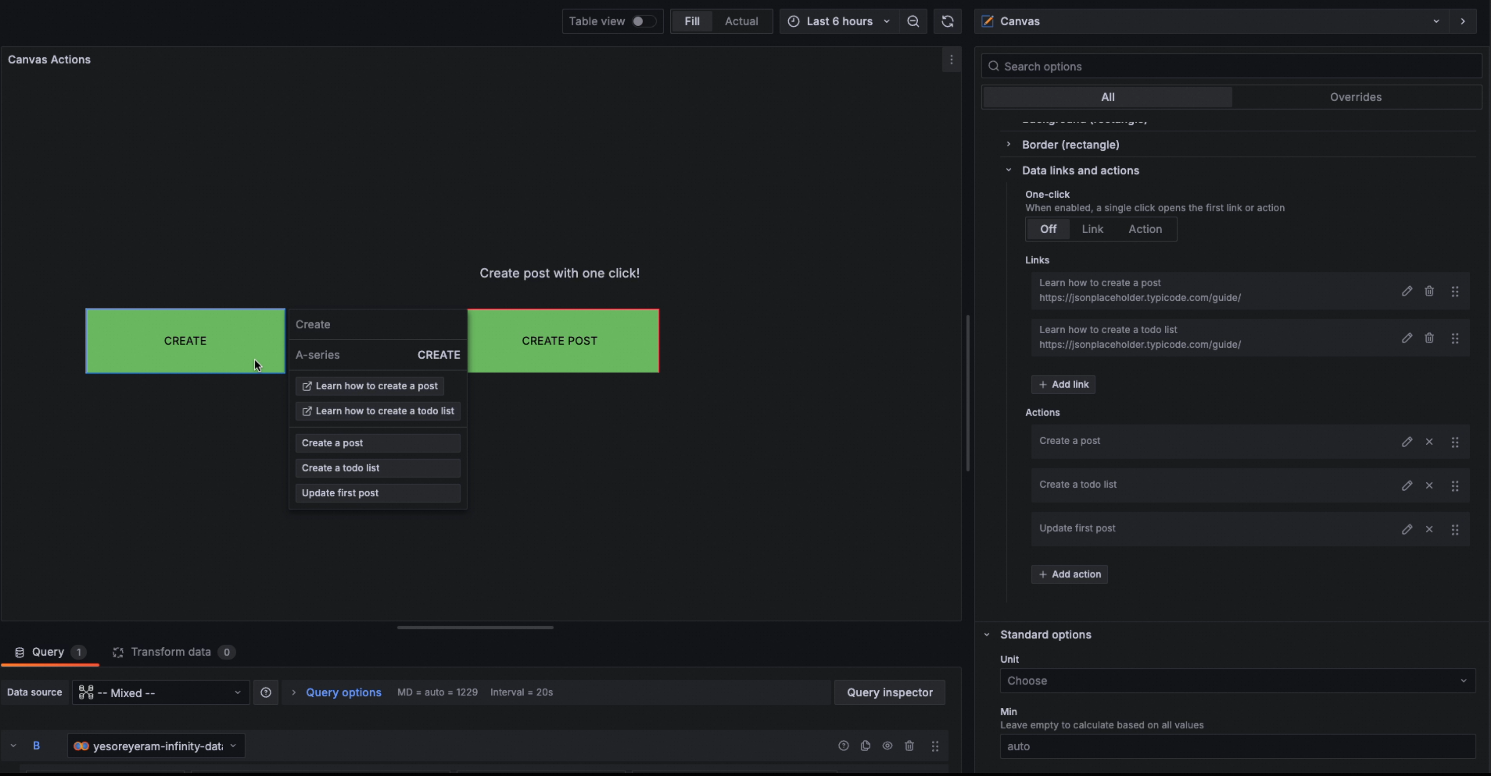The image size is (1491, 776).
Task: Open the Last 6 hours time picker
Action: tap(838, 21)
